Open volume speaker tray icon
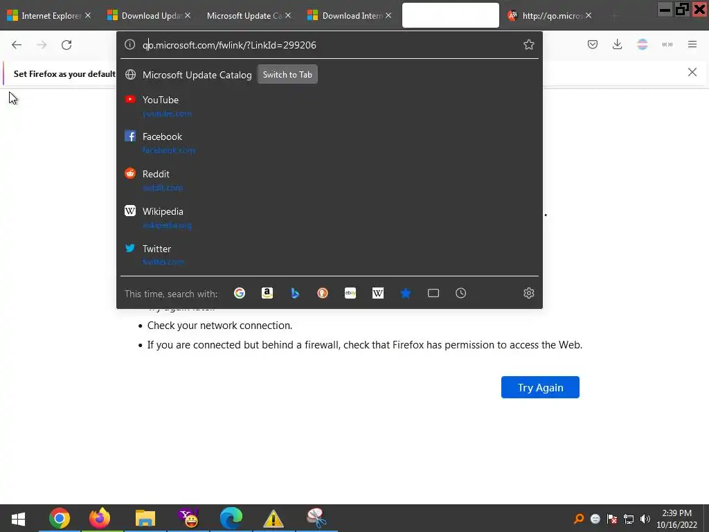709x532 pixels. tap(645, 519)
